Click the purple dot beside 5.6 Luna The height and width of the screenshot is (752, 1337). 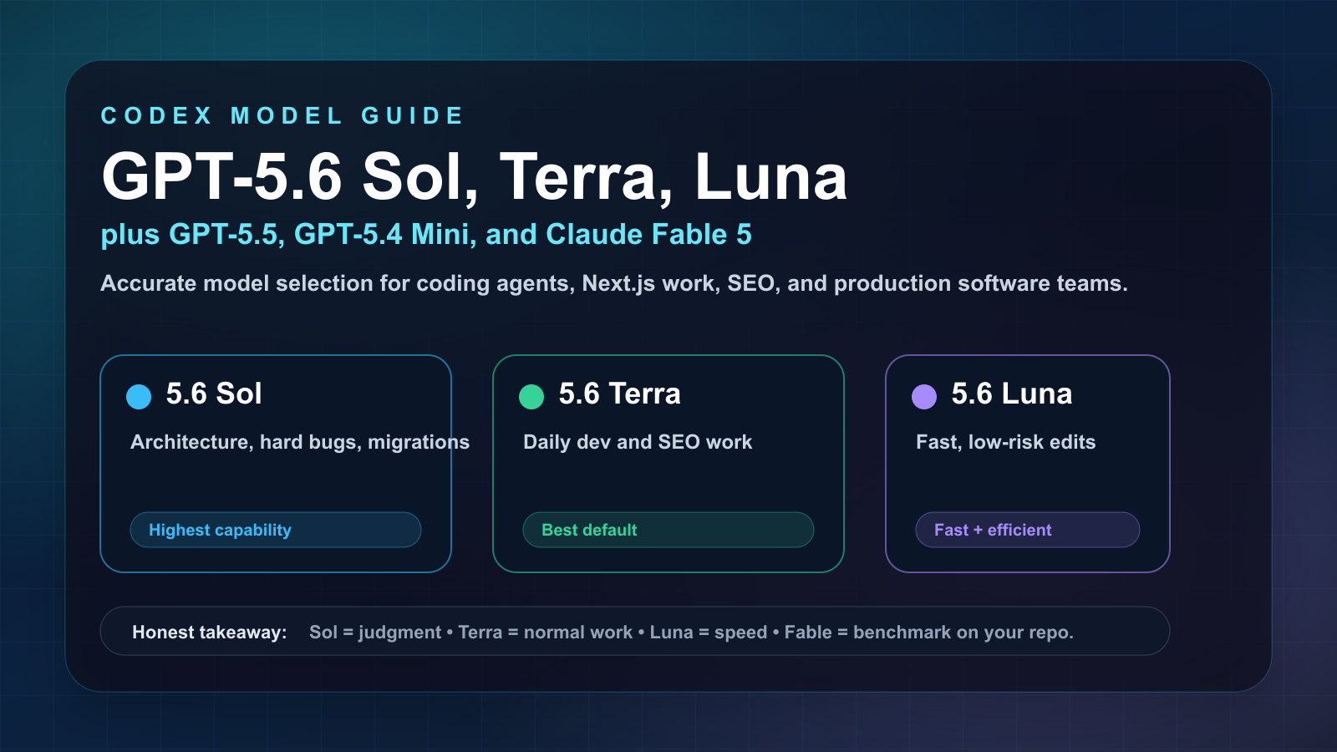(924, 397)
